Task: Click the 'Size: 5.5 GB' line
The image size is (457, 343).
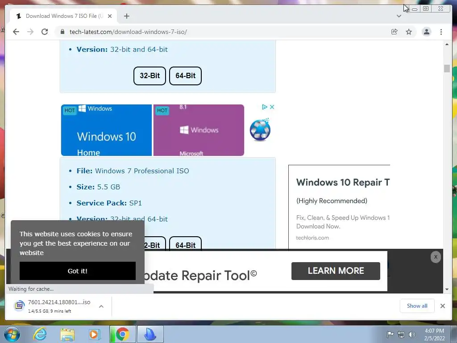Action: pyautogui.click(x=98, y=187)
